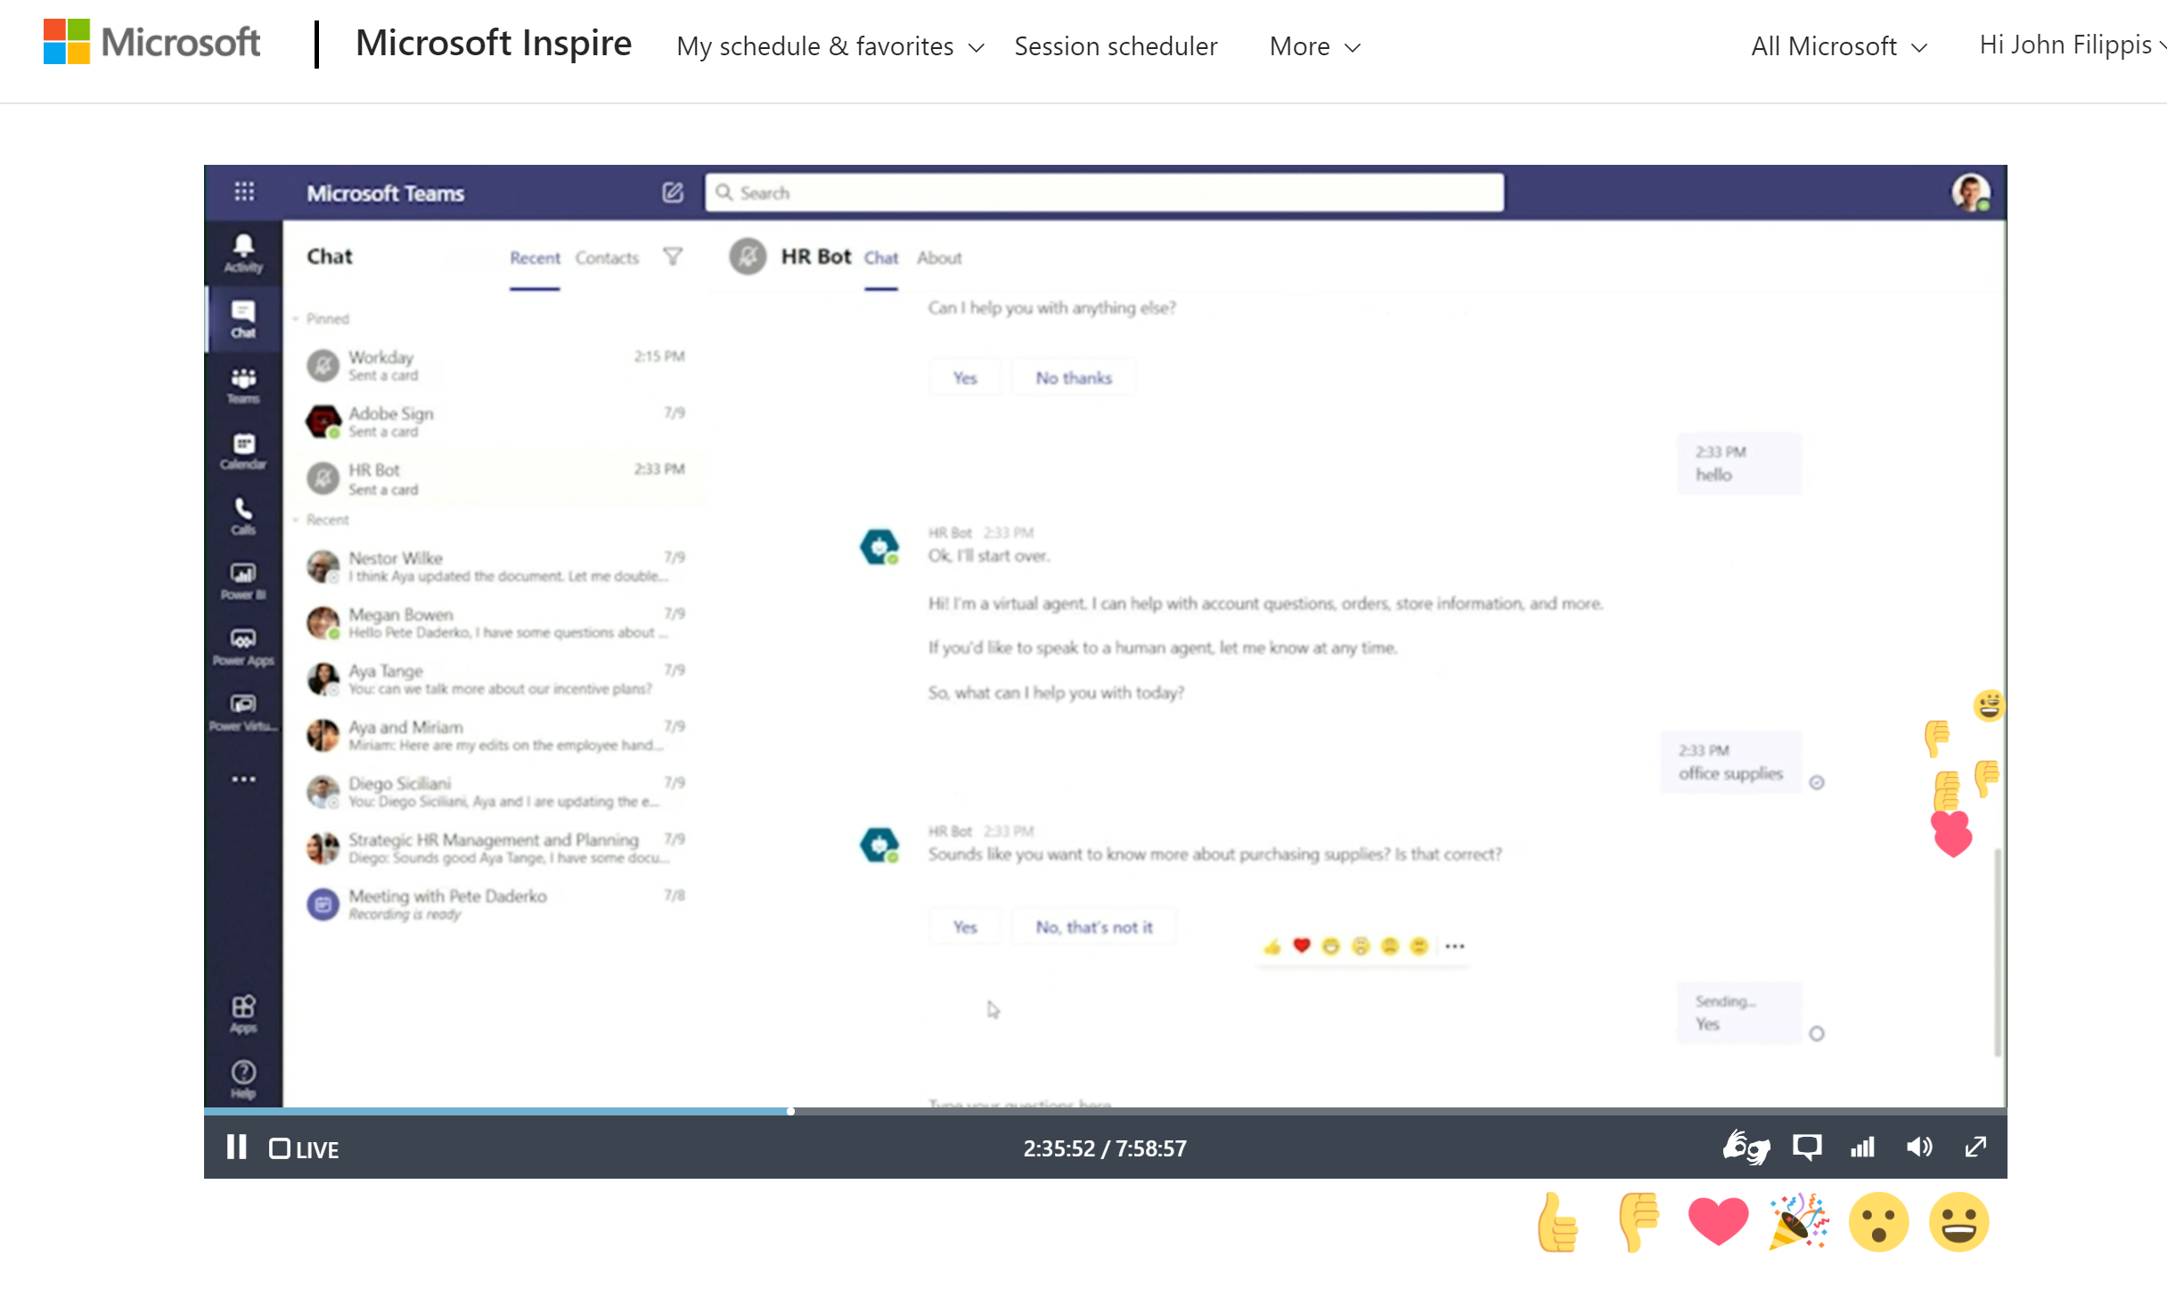This screenshot has width=2167, height=1315.
Task: Click the Teams Search field
Action: coord(1104,192)
